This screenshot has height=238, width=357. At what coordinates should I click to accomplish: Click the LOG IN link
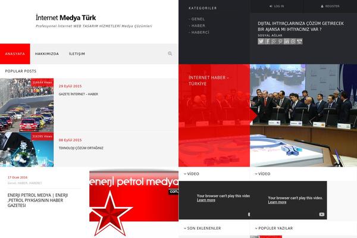point(277,6)
